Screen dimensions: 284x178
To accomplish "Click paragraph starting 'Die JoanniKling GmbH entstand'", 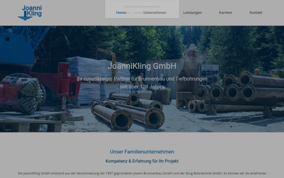I will (x=142, y=173).
